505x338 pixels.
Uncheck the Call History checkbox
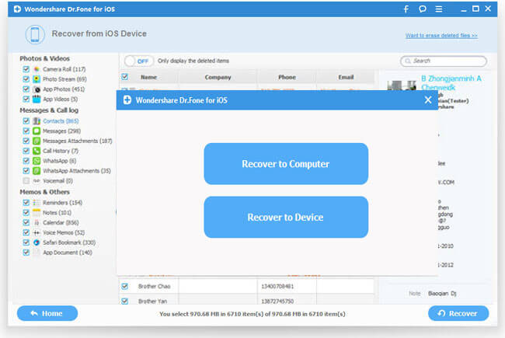pyautogui.click(x=26, y=151)
